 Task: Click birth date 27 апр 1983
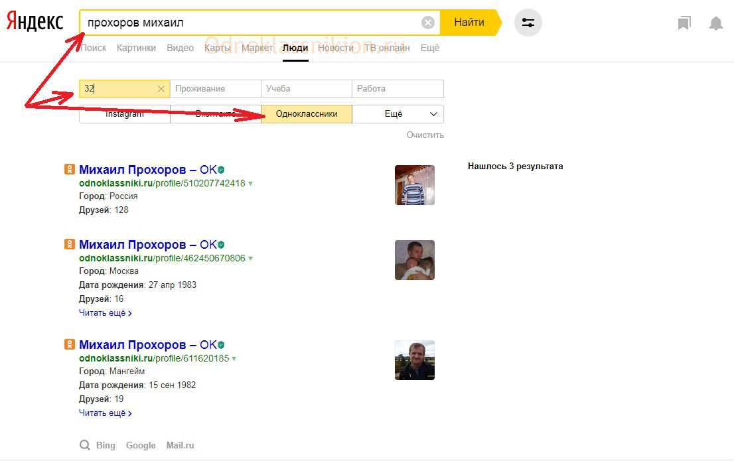pyautogui.click(x=173, y=285)
